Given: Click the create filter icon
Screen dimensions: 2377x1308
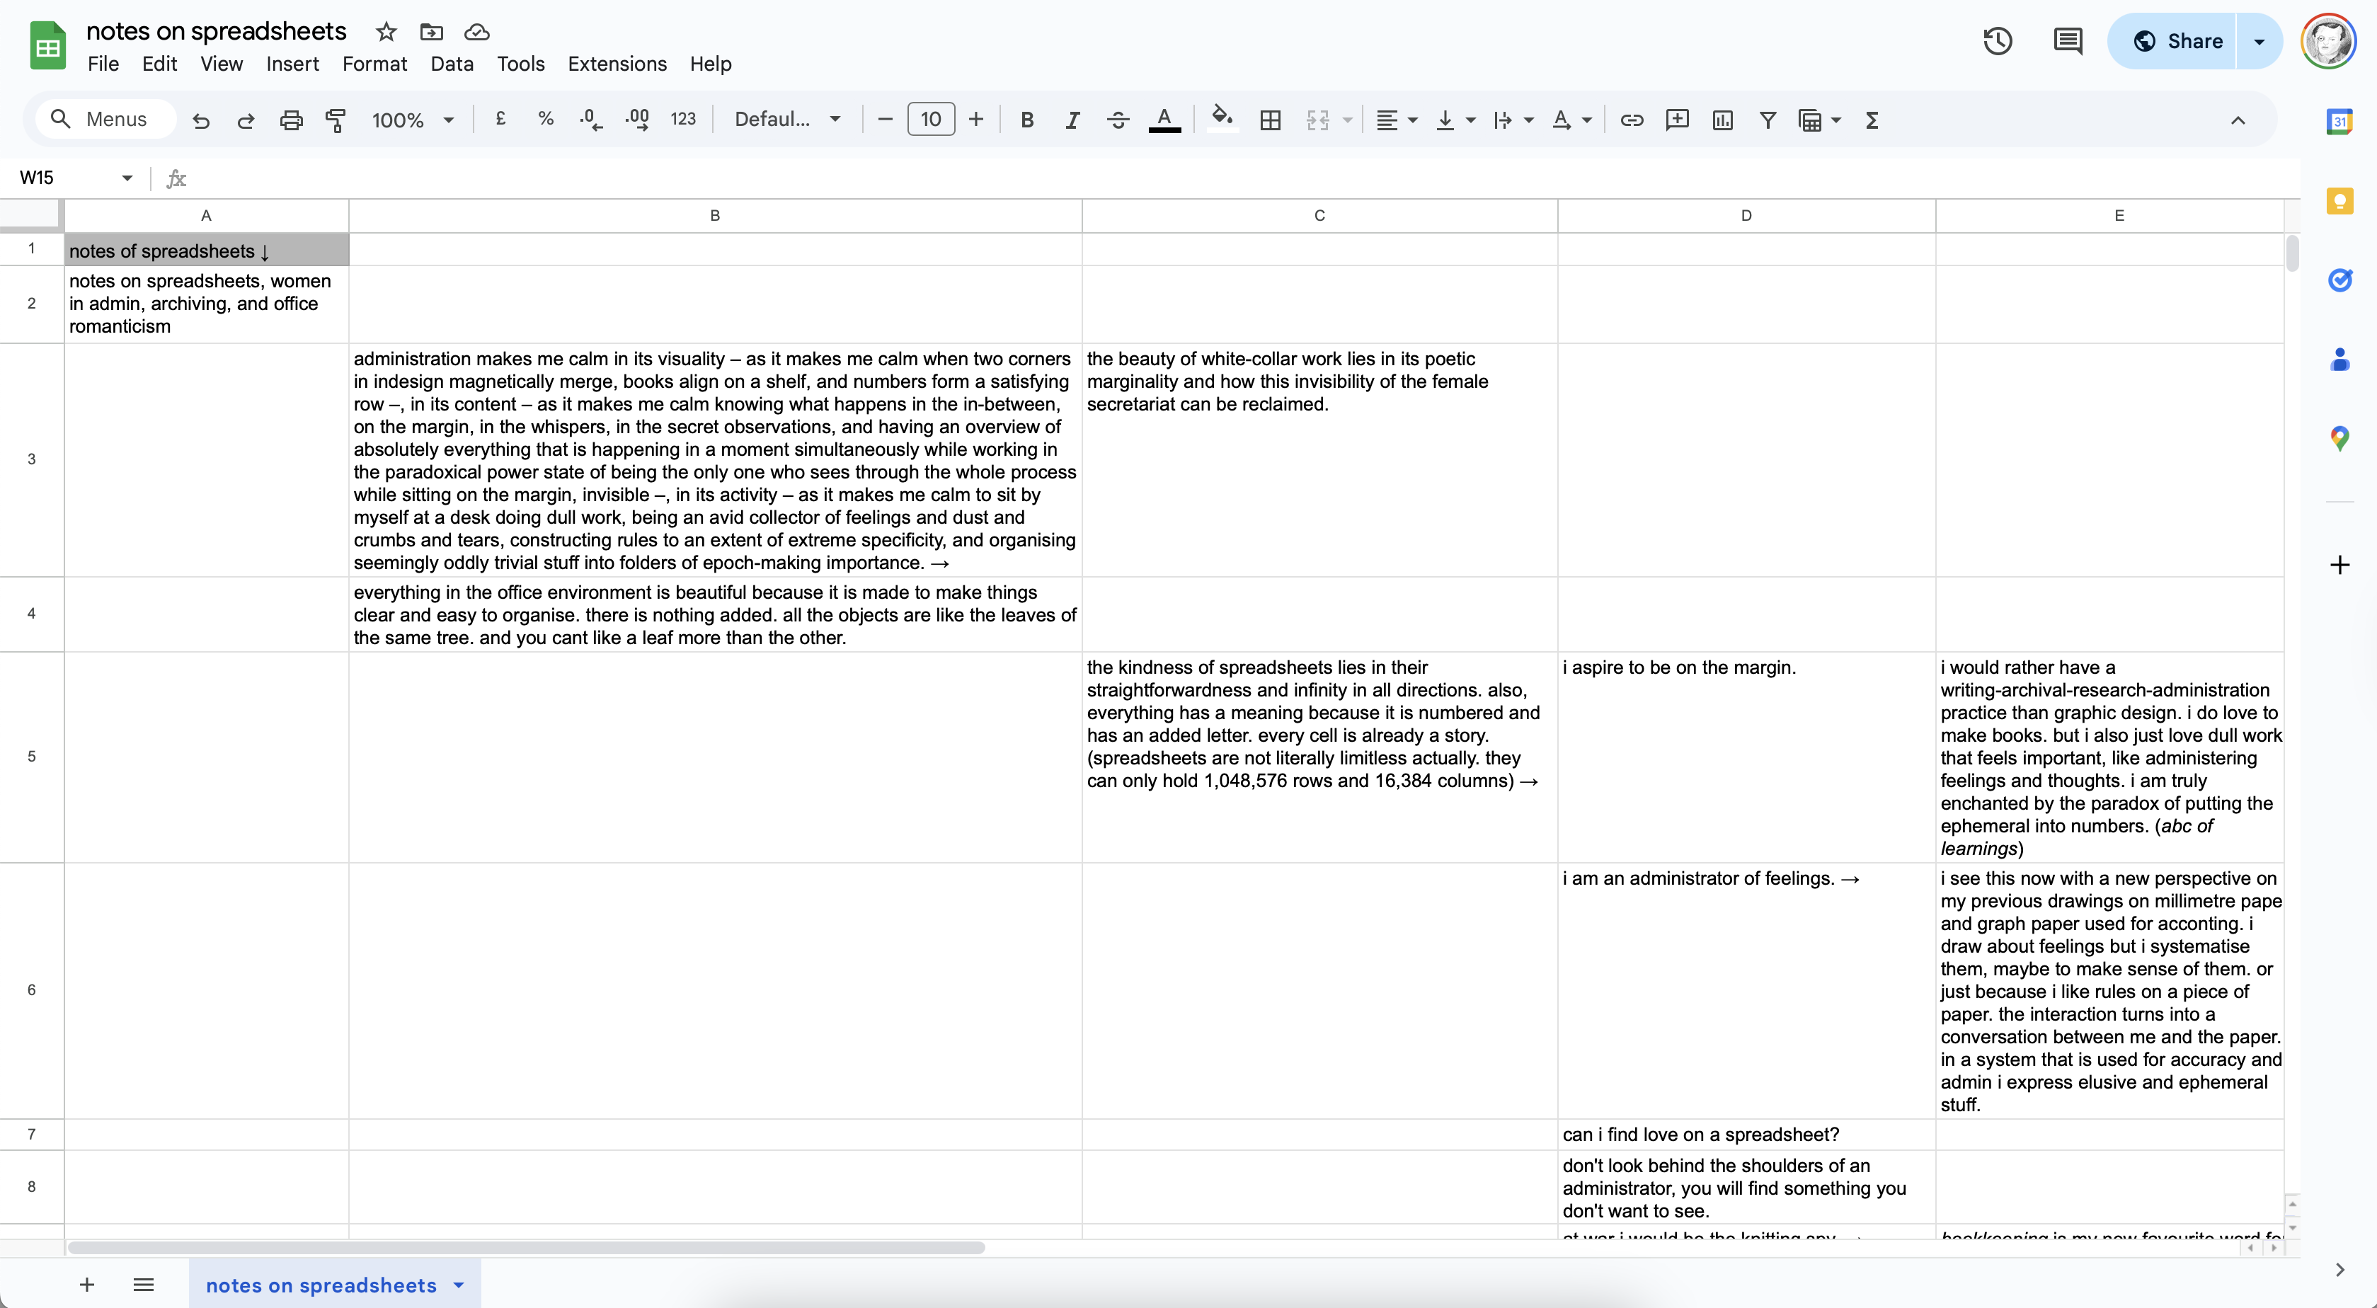Looking at the screenshot, I should click(1767, 120).
